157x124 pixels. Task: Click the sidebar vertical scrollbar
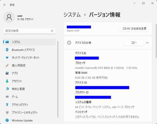click(x=58, y=79)
